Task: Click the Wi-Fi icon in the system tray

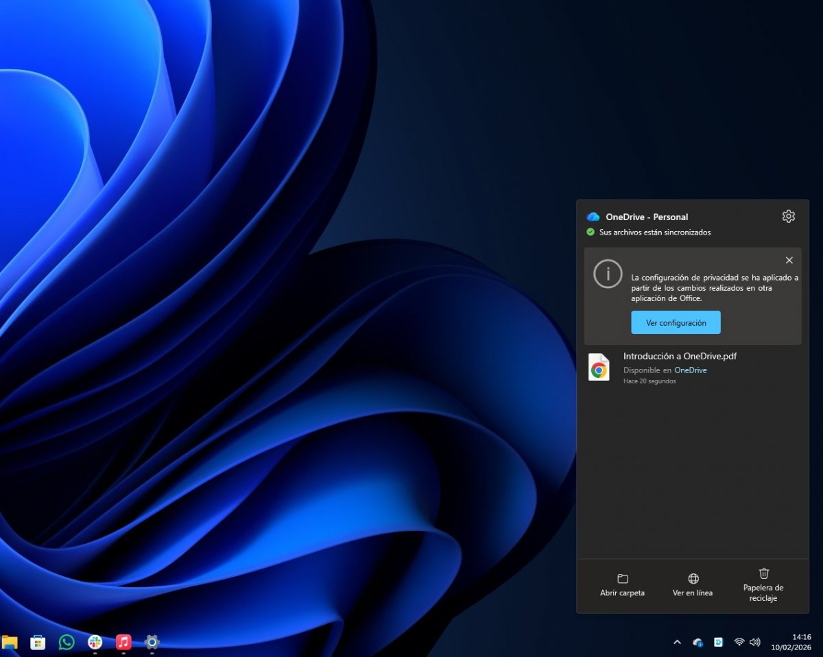Action: click(739, 642)
